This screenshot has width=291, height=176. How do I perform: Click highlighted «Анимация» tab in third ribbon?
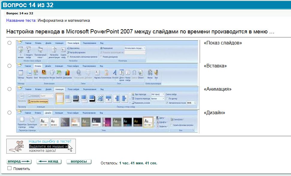(59, 89)
